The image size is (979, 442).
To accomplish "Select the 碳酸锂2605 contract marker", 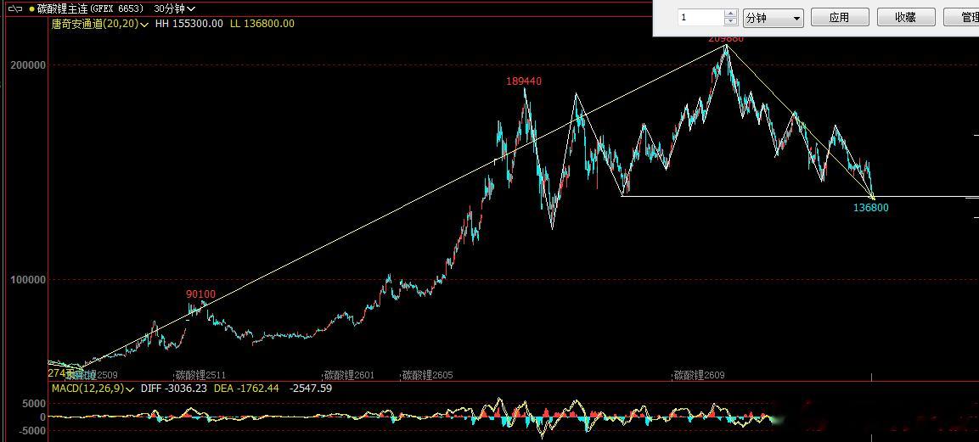I will pyautogui.click(x=428, y=375).
